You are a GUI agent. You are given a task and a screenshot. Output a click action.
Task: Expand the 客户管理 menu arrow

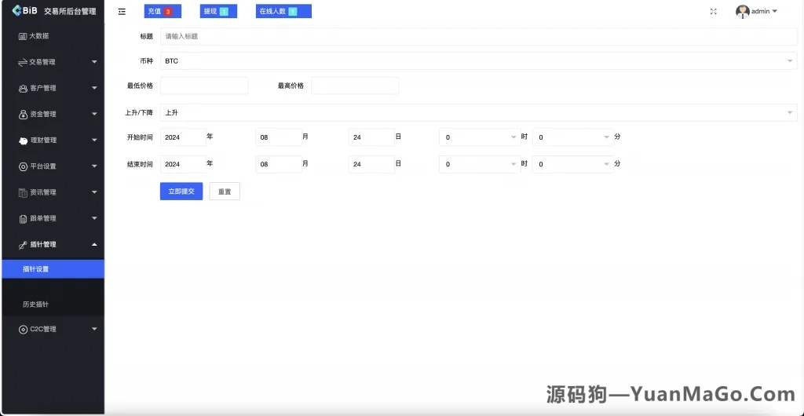click(x=94, y=88)
